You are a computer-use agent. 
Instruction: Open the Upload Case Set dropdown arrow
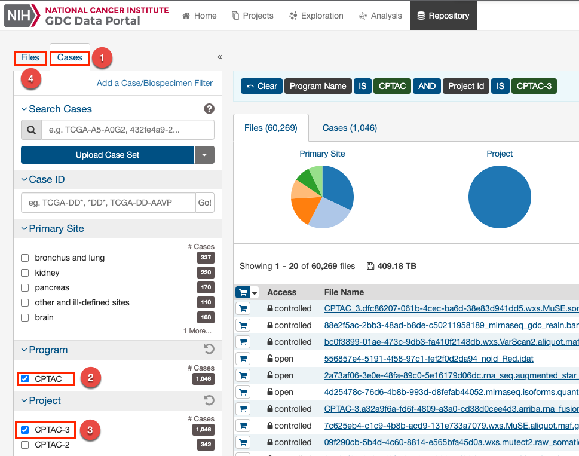click(204, 155)
